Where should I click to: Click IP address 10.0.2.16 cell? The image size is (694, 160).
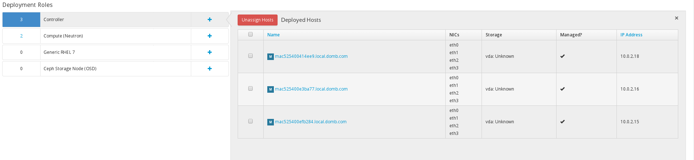(x=647, y=89)
